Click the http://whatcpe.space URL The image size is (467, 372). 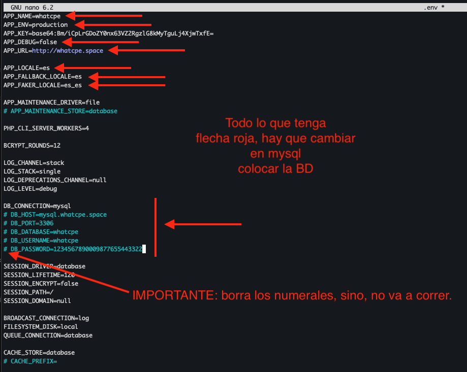[x=67, y=51]
